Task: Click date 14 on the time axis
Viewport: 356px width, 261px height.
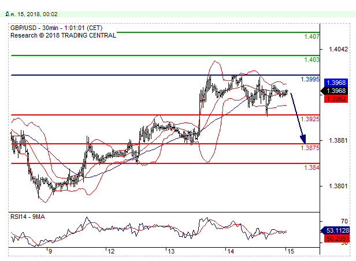Action: (x=230, y=251)
